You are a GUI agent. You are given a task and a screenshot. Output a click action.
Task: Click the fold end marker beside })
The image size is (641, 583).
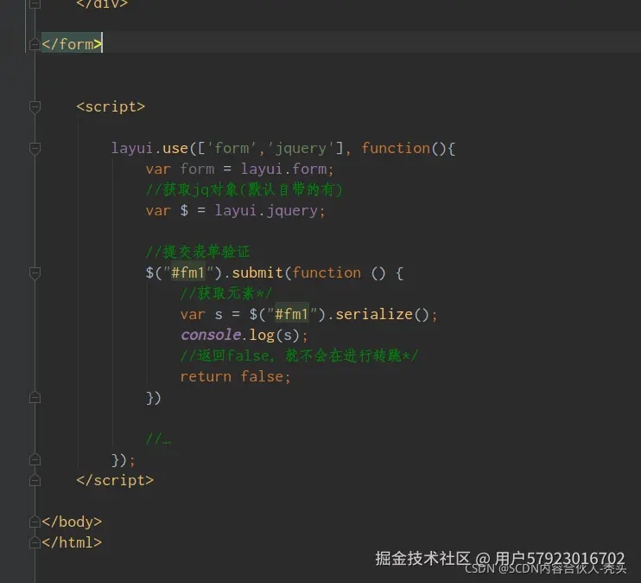pyautogui.click(x=35, y=397)
